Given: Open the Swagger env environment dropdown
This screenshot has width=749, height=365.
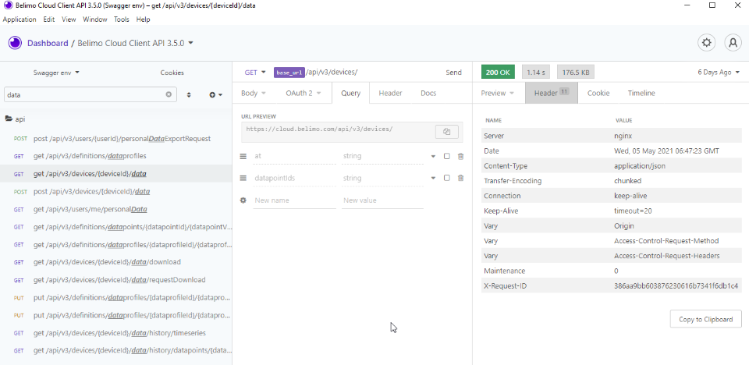Looking at the screenshot, I should pos(56,73).
